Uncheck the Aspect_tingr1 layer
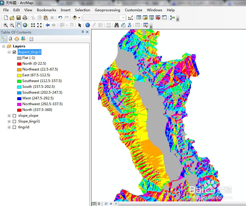The width and height of the screenshot is (246, 206). tap(14, 52)
